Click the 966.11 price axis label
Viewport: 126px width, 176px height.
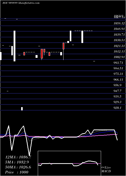[118, 80]
